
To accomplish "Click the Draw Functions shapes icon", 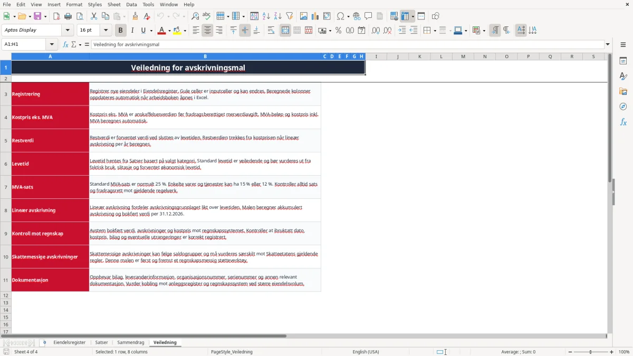I will tap(436, 16).
